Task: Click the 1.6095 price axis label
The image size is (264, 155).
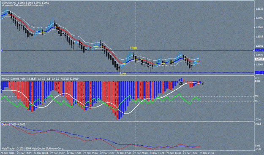Action: coord(259,18)
